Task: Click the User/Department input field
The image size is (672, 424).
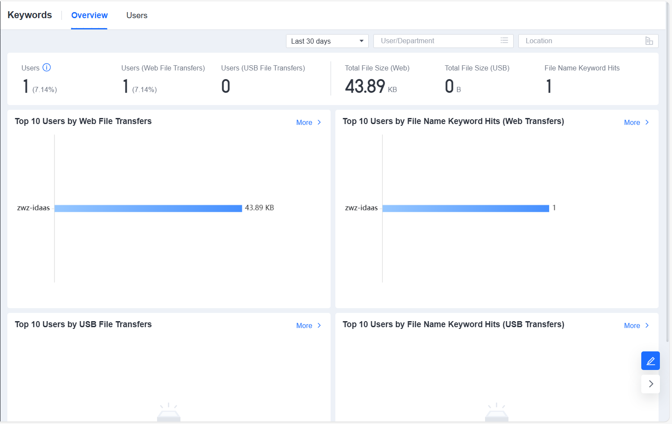Action: pyautogui.click(x=443, y=41)
